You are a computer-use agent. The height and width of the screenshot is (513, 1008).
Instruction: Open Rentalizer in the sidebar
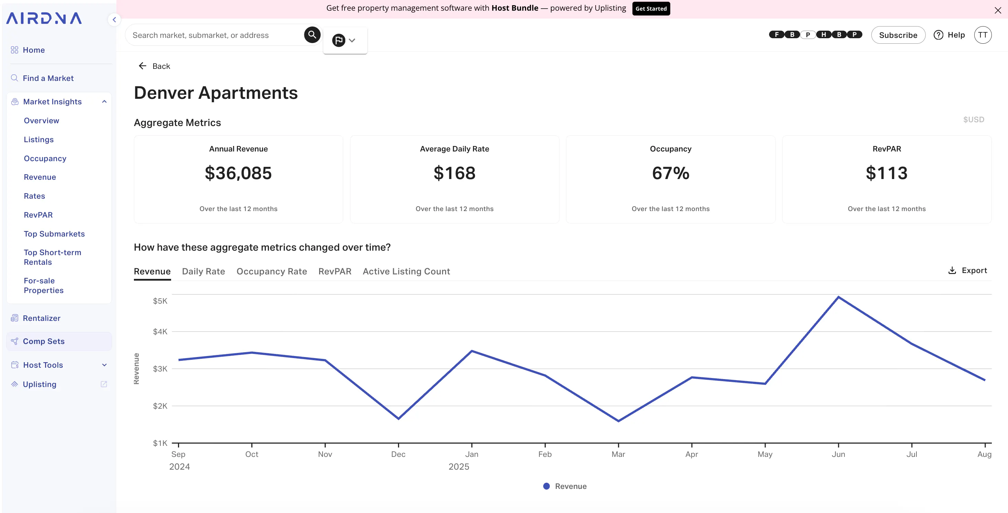tap(41, 318)
